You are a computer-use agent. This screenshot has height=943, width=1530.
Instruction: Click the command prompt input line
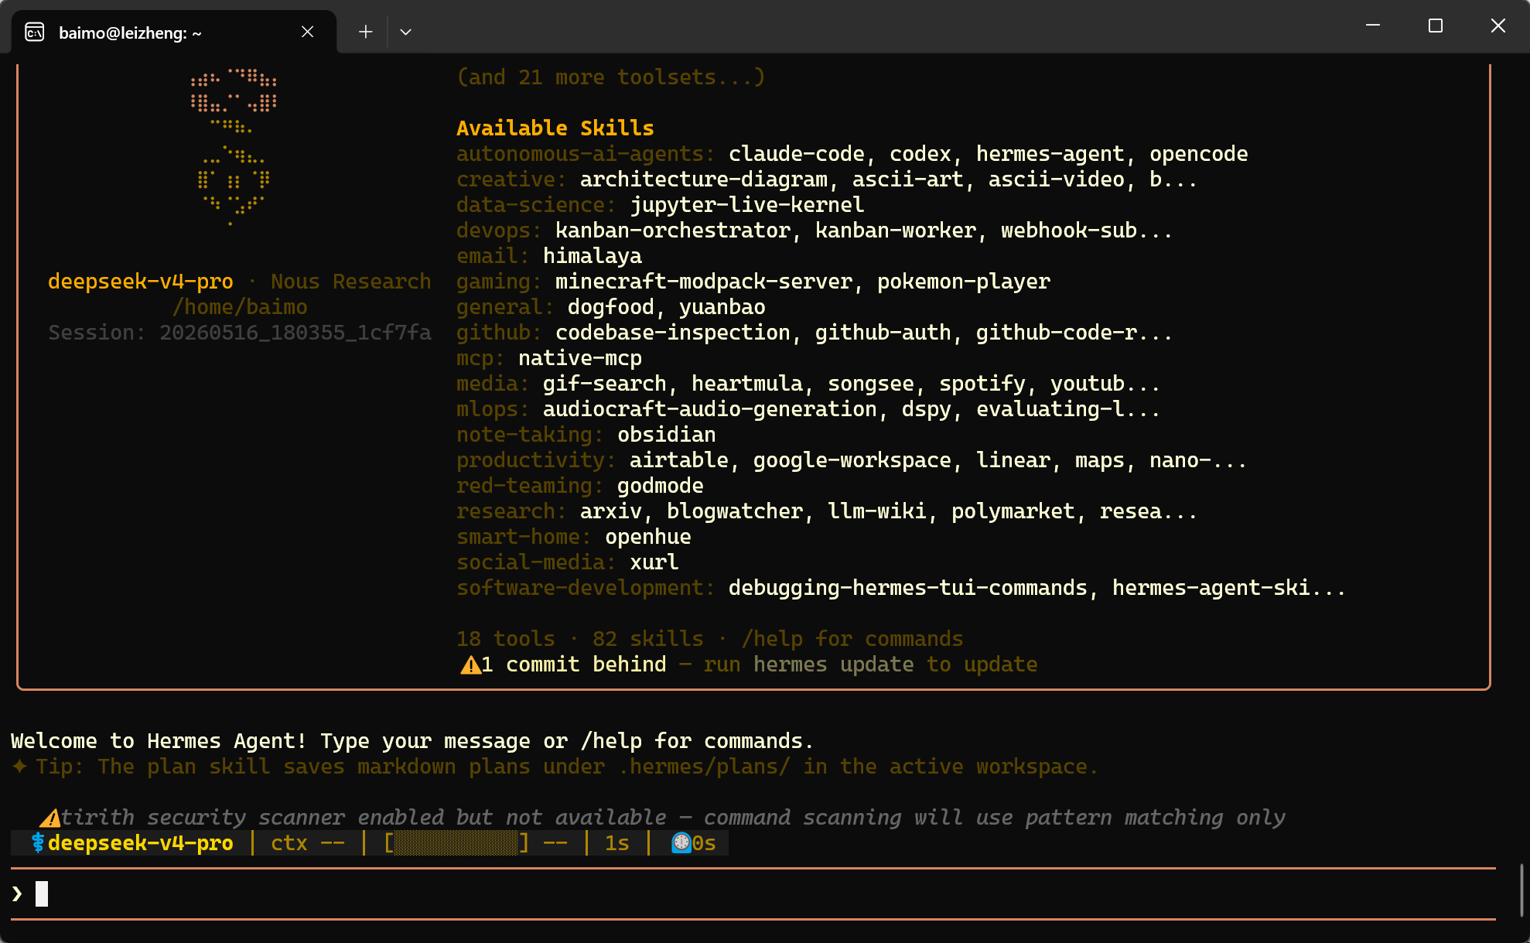753,894
